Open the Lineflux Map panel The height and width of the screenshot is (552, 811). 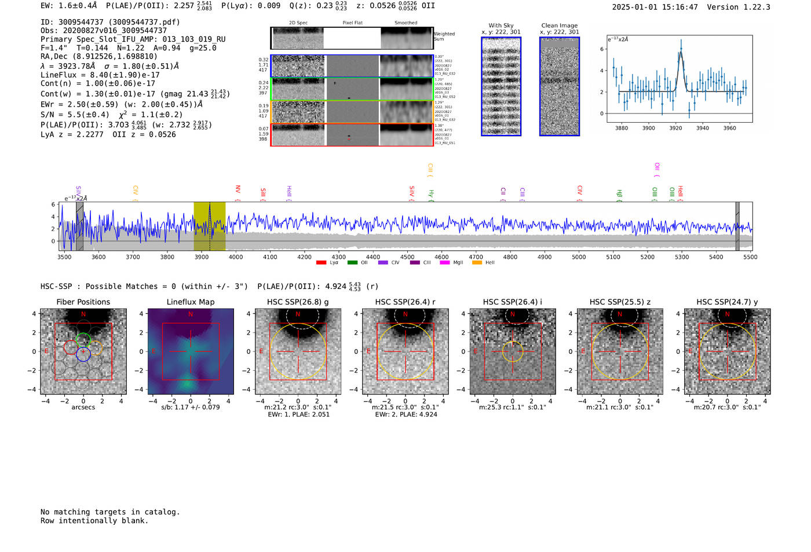point(191,351)
